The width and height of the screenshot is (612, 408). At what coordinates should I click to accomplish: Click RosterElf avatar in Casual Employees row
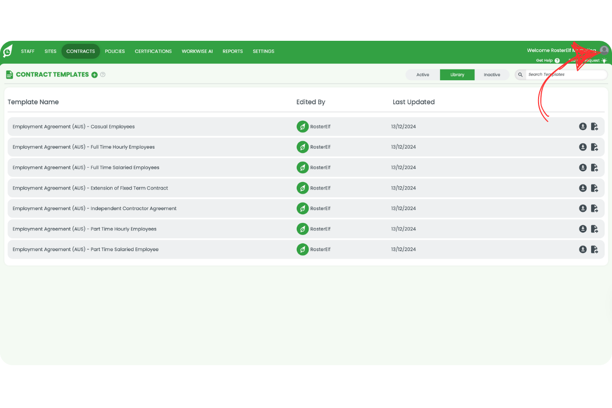coord(302,126)
